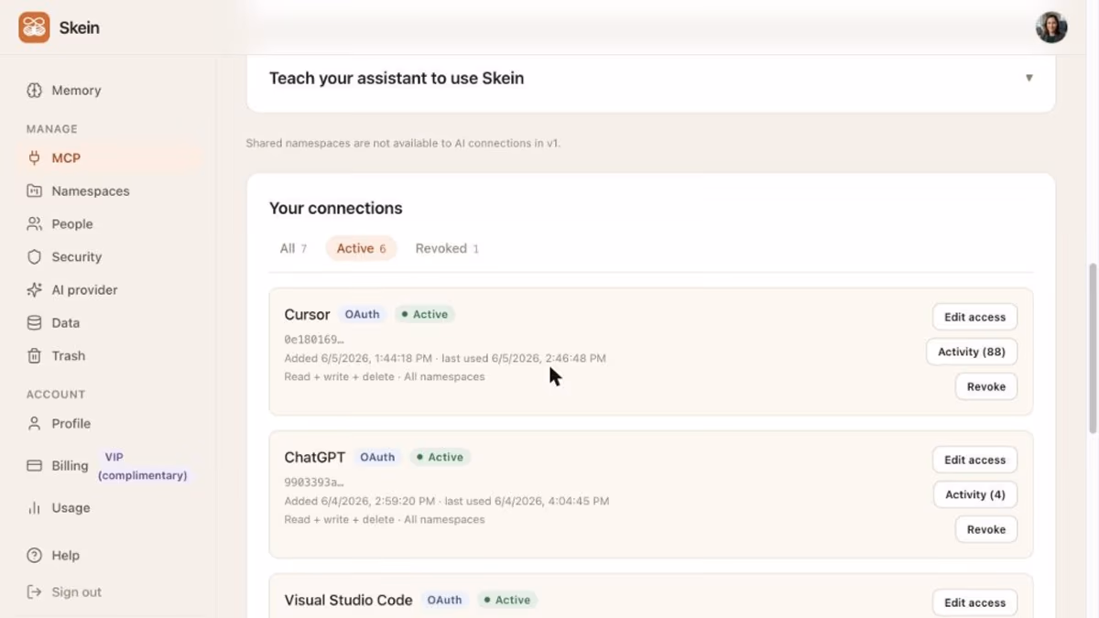The width and height of the screenshot is (1099, 618).
Task: Click the Usage bar chart icon
Action: 35,508
